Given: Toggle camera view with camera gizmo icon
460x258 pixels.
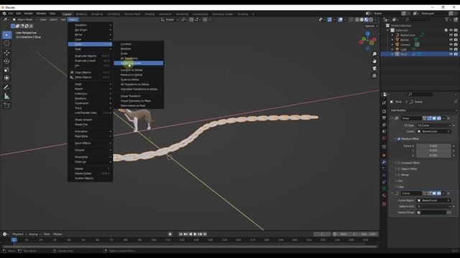Looking at the screenshot, I should click(x=374, y=68).
